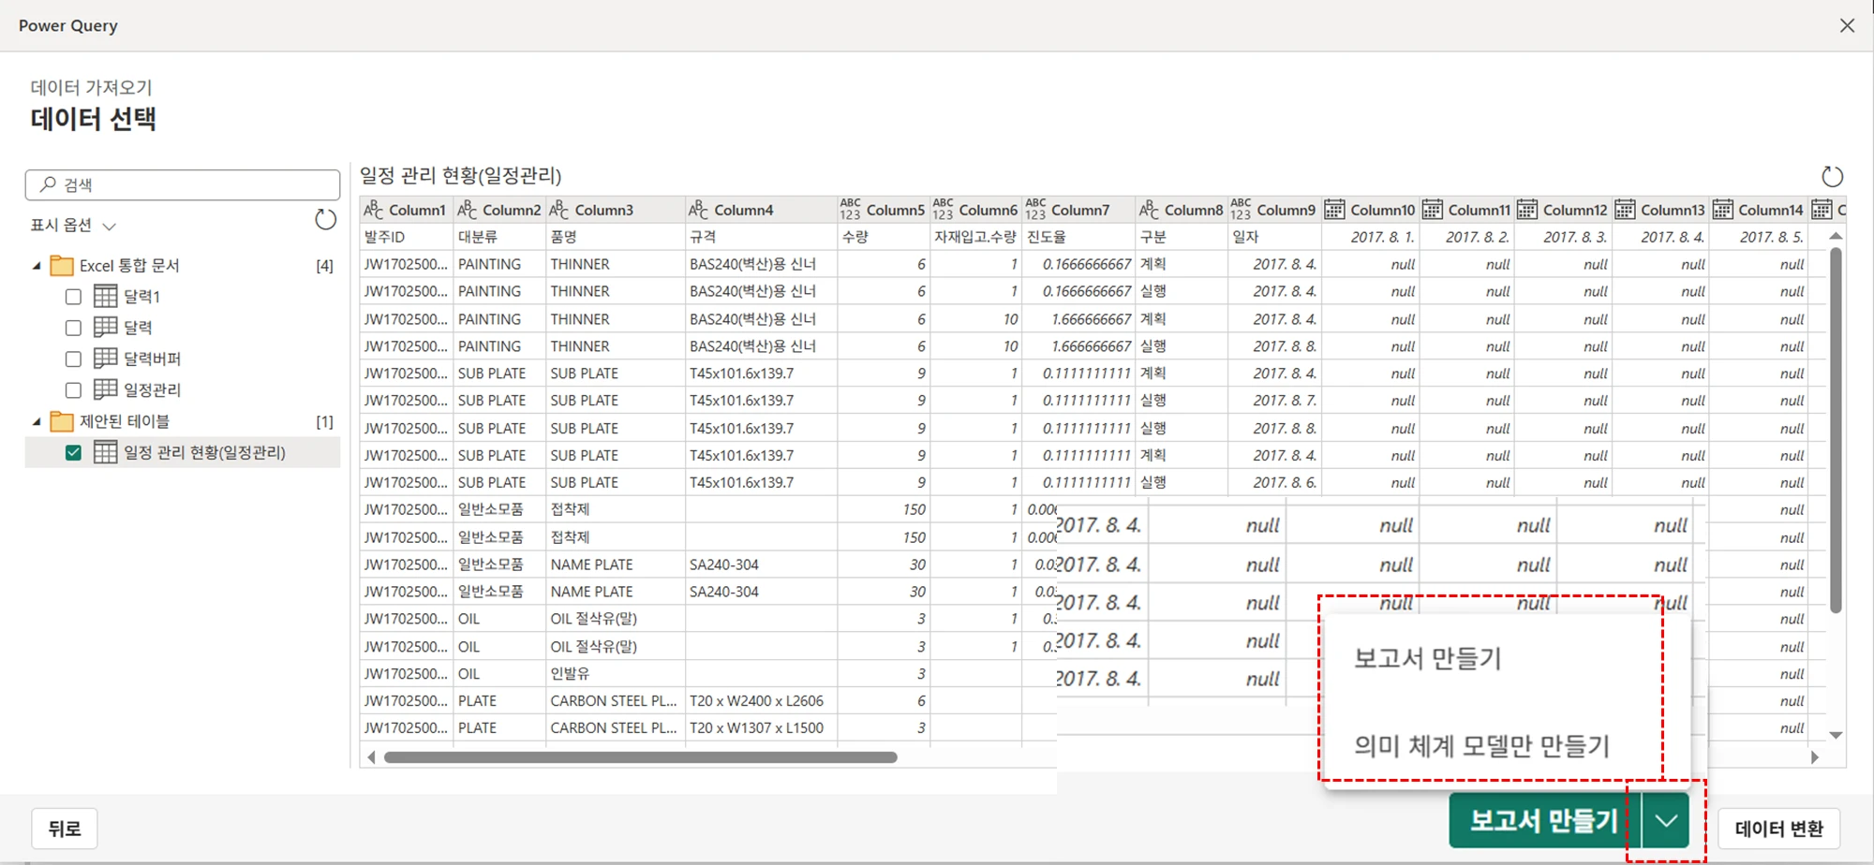
Task: Click the refresh icon in navigation pane
Action: click(325, 220)
